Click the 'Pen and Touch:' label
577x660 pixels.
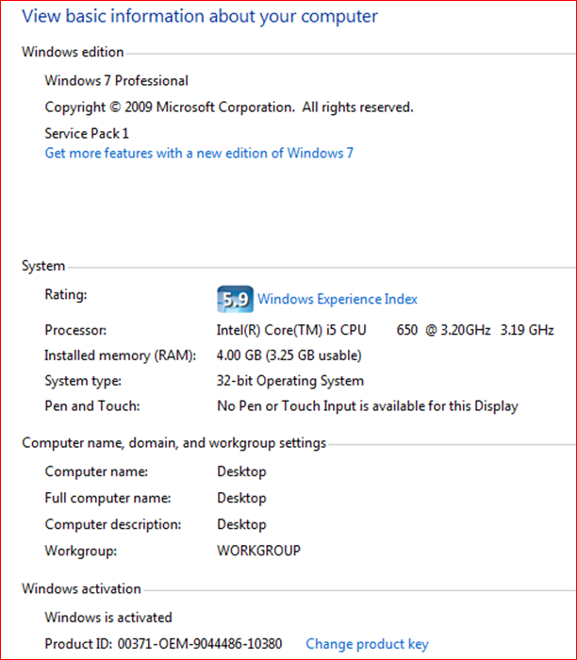[x=92, y=406]
